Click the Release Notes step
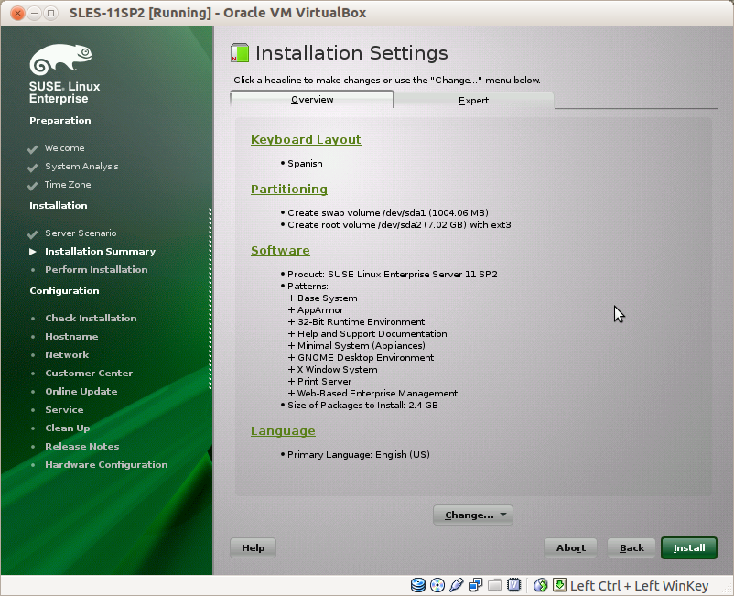Viewport: 734px width, 596px height. (82, 446)
